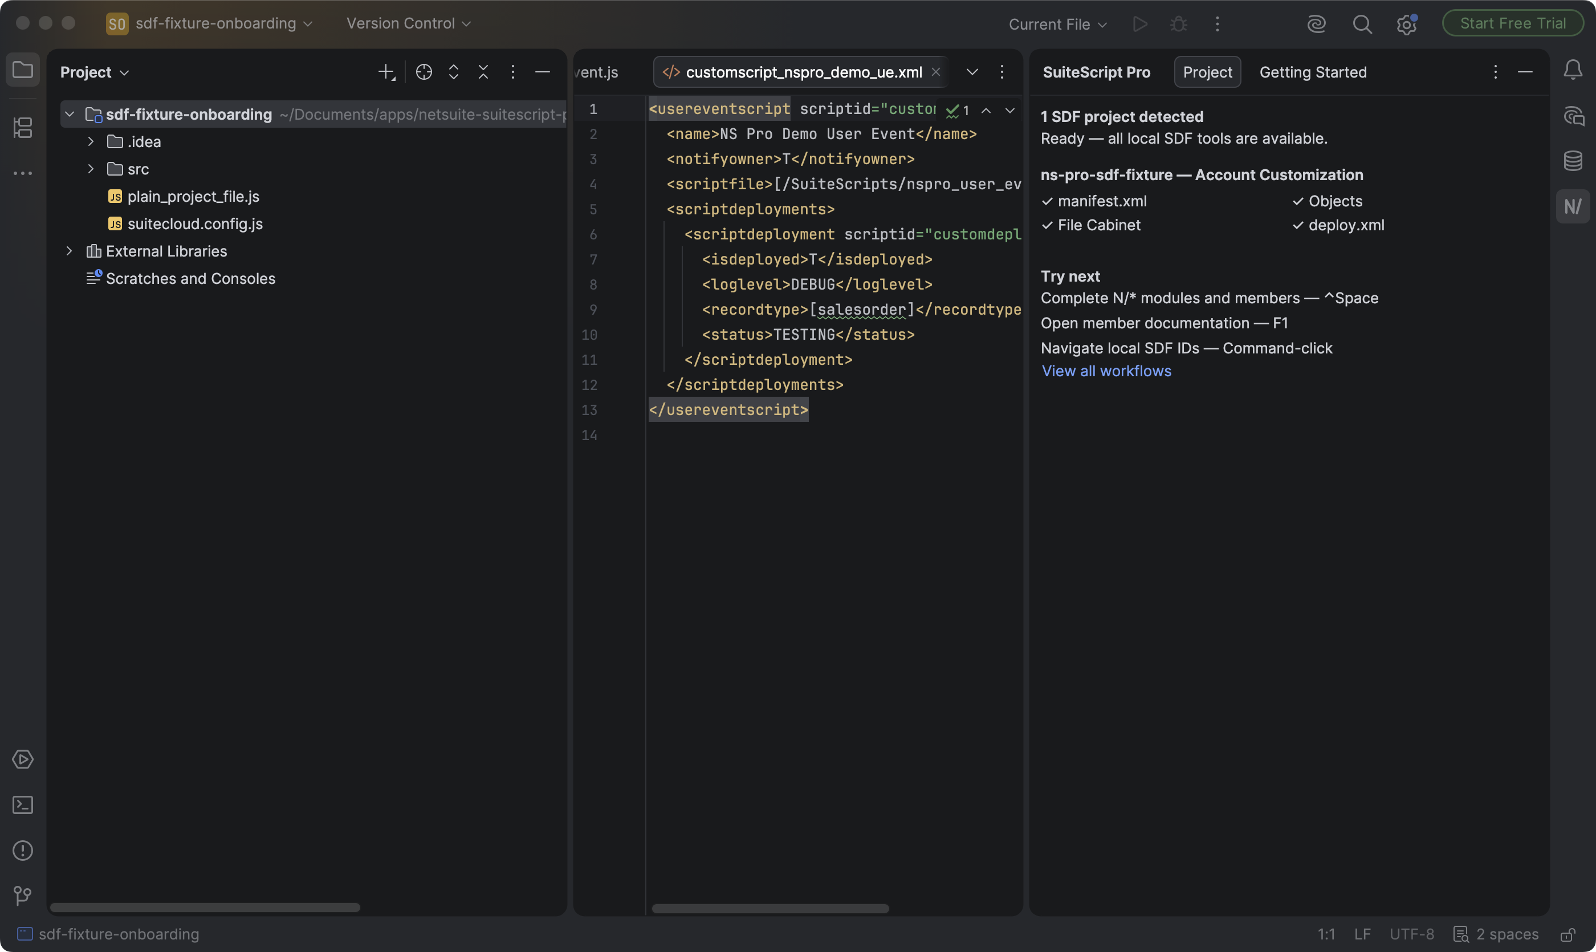Image resolution: width=1596 pixels, height=952 pixels.
Task: Click Project panel horizontal scrollbar
Action: coord(205,908)
